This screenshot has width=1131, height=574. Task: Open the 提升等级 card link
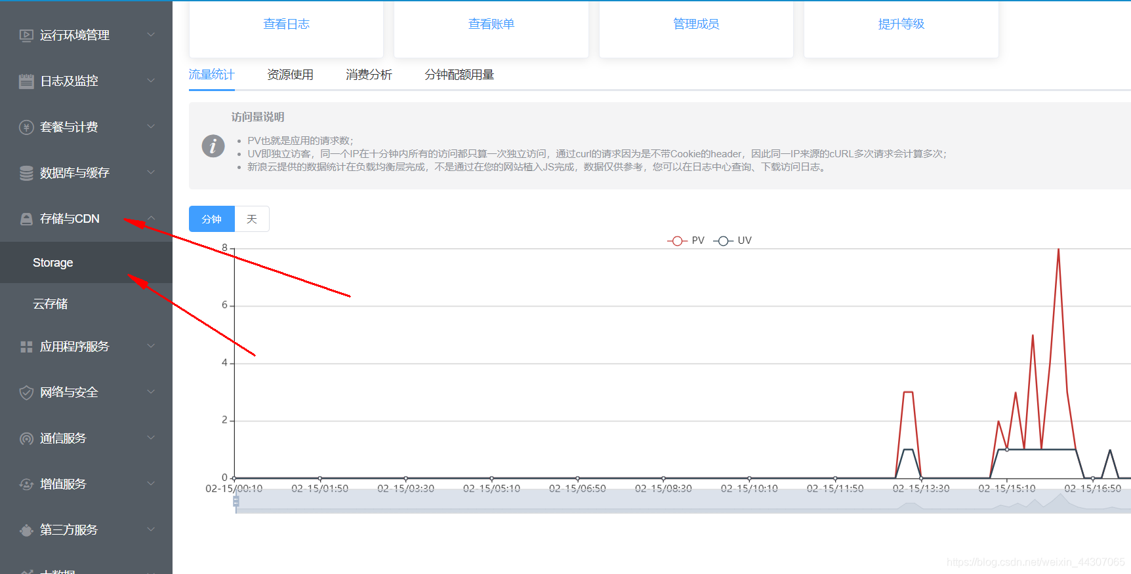tap(901, 24)
